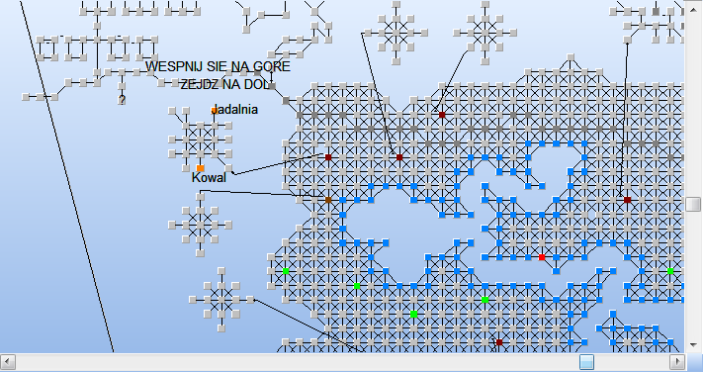Select the dark red node at the bottom map edge
Screen dimensions: 703x372
point(499,342)
